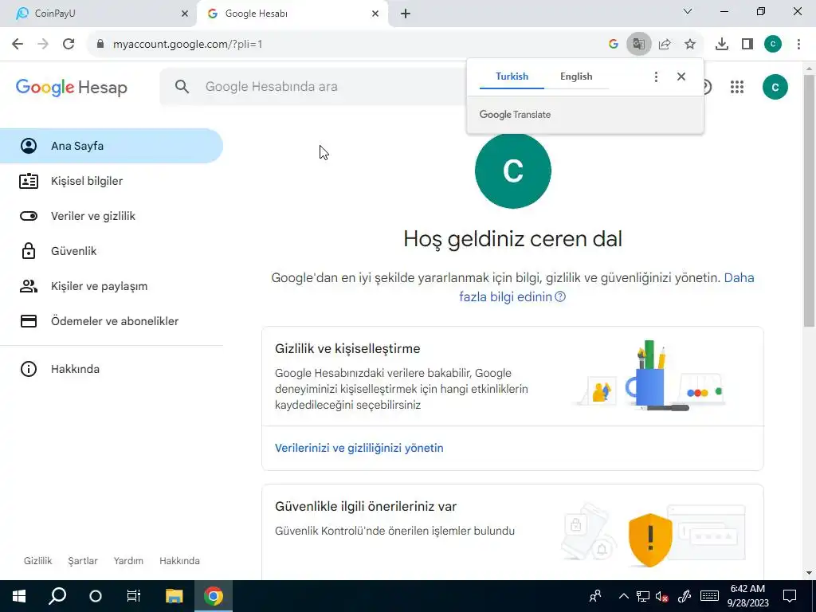Bookmark this page with the star icon
The width and height of the screenshot is (816, 612).
[690, 45]
